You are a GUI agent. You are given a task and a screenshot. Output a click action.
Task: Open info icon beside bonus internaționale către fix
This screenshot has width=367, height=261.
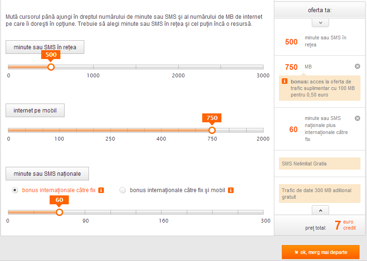click(x=101, y=190)
